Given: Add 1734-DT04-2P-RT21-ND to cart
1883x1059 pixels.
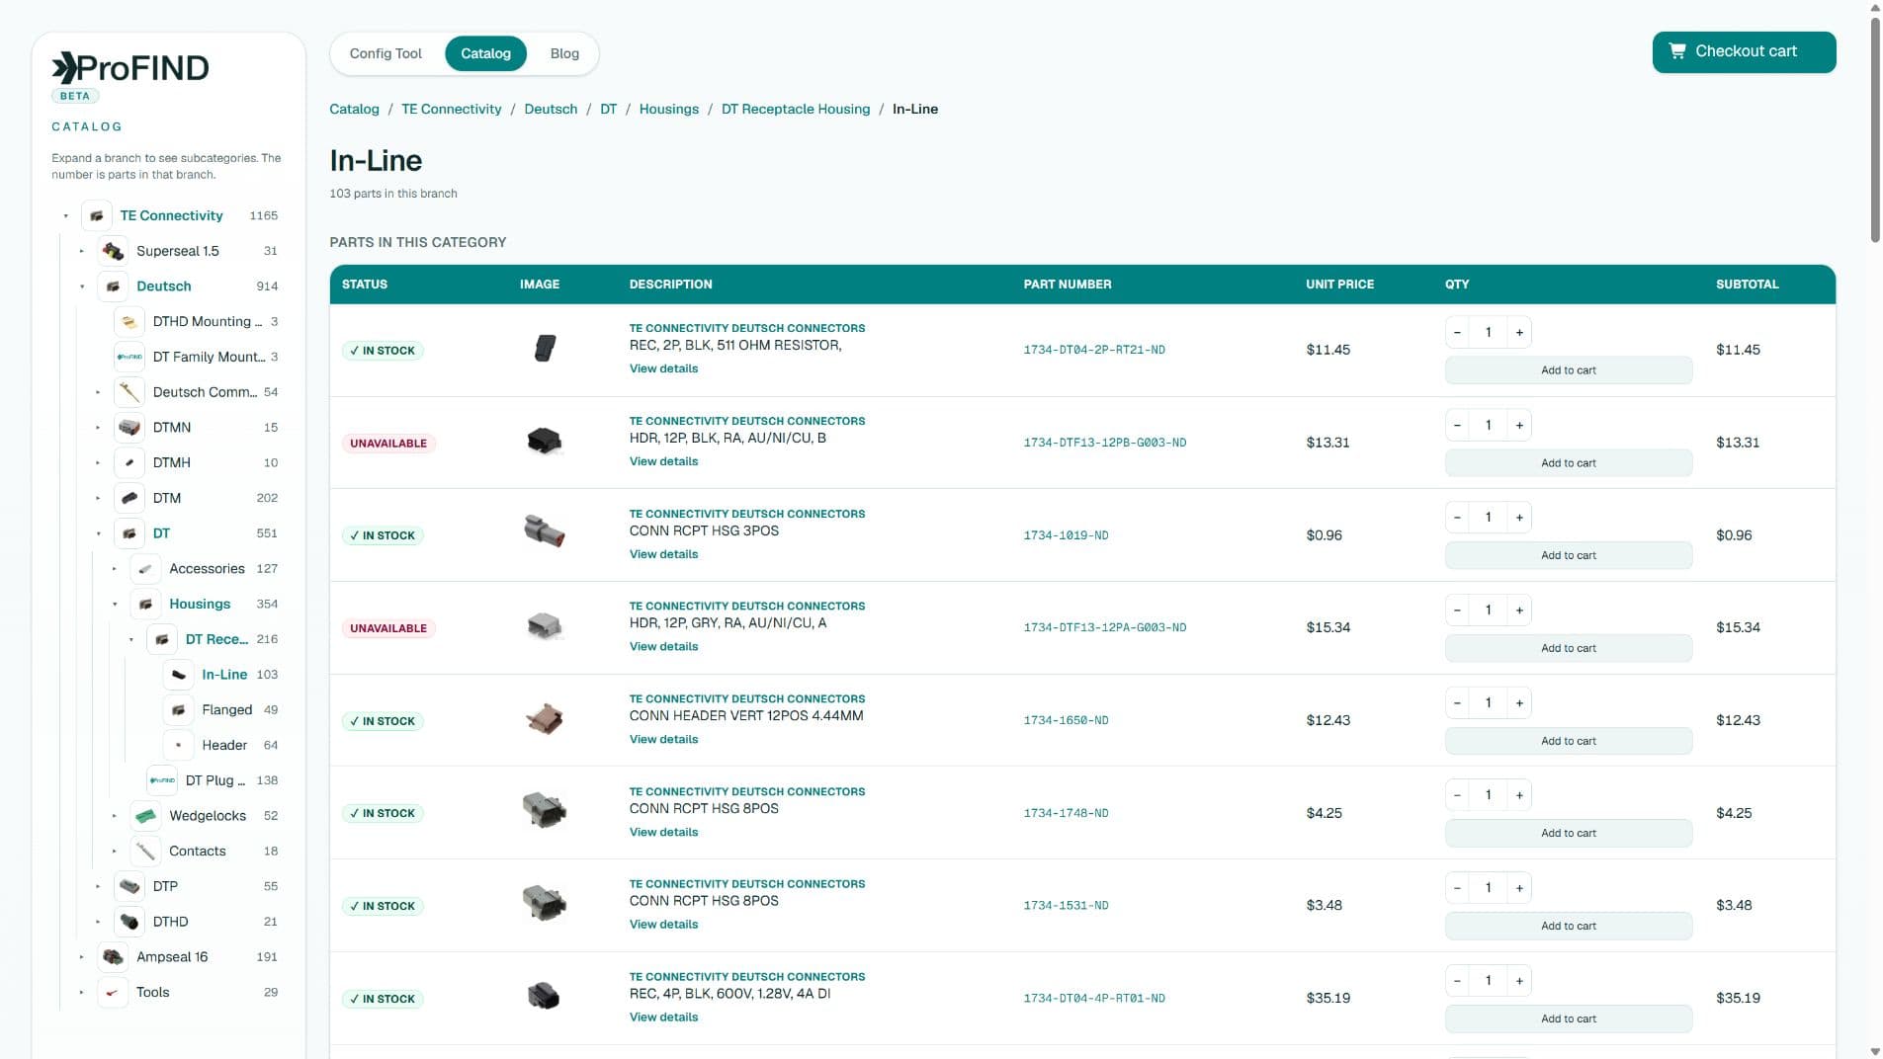Looking at the screenshot, I should (1569, 370).
